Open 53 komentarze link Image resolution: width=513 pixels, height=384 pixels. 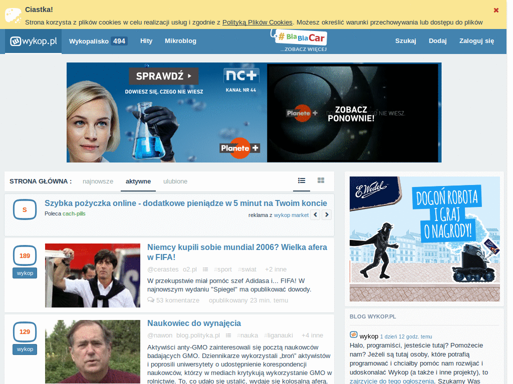(x=178, y=300)
